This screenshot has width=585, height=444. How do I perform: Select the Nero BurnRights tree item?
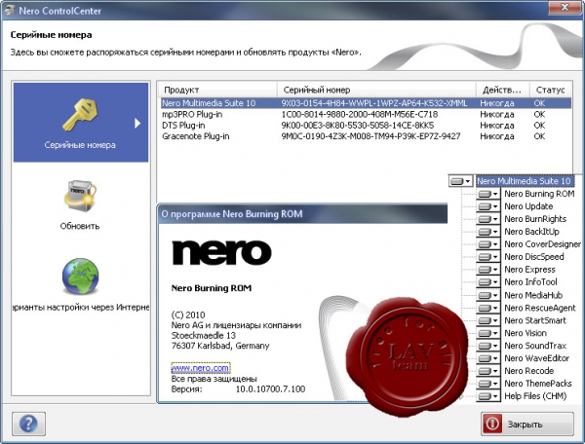coord(535,219)
